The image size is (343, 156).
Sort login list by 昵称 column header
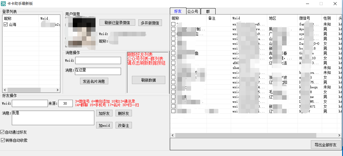point(21,18)
